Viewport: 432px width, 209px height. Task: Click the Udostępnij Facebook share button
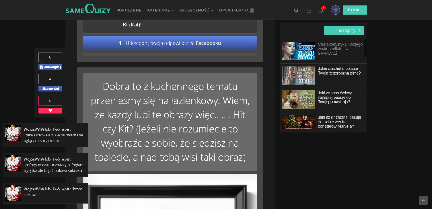[50, 67]
